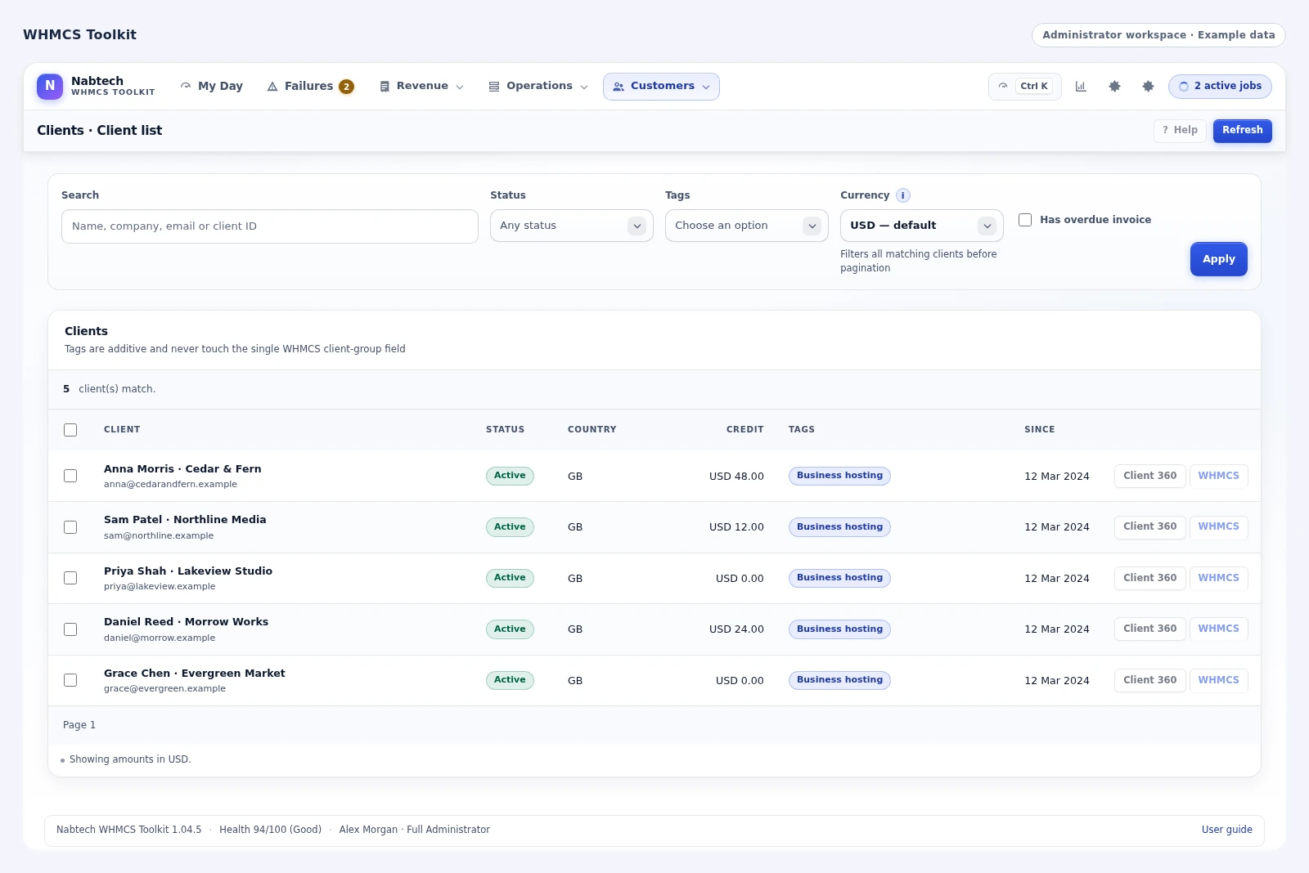Click sam@northline.example email
Image resolution: width=1309 pixels, height=873 pixels.
159,536
